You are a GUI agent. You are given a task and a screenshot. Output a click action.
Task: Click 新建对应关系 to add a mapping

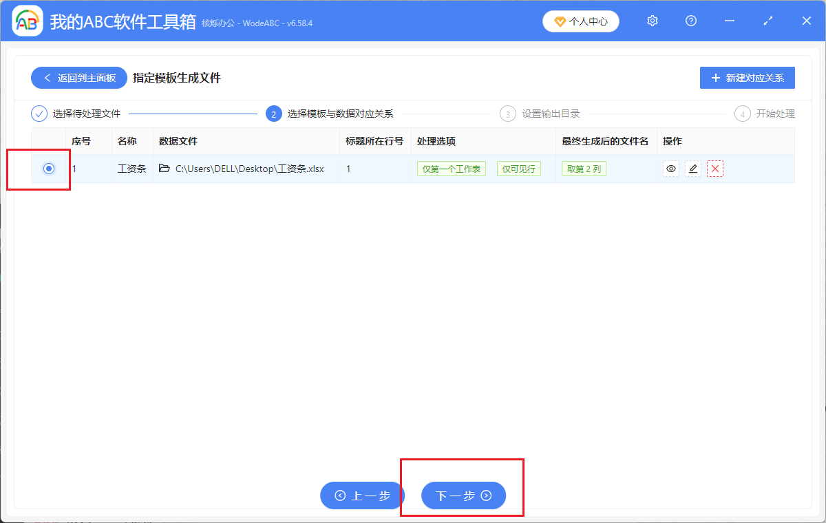tap(747, 77)
